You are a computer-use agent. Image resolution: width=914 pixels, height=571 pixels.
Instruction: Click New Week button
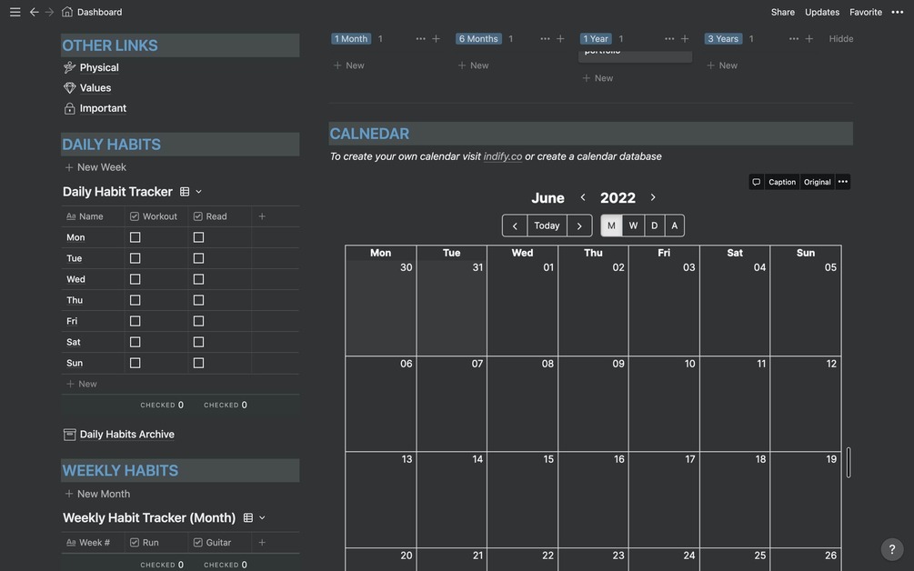pyautogui.click(x=95, y=167)
